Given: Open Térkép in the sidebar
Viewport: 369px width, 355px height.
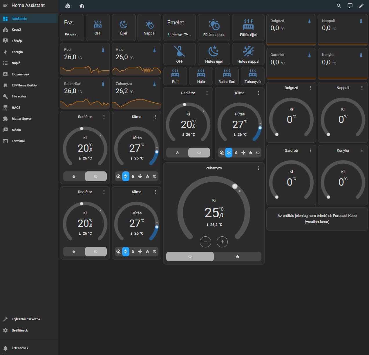Looking at the screenshot, I should tap(29, 41).
